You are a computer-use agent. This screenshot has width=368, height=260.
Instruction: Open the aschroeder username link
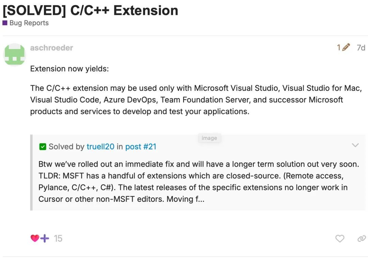(x=52, y=48)
